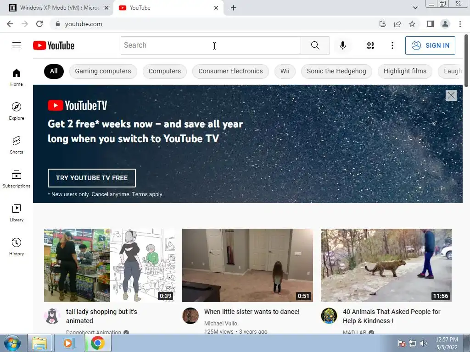Filter by Computers chip
The width and height of the screenshot is (470, 352).
[165, 71]
